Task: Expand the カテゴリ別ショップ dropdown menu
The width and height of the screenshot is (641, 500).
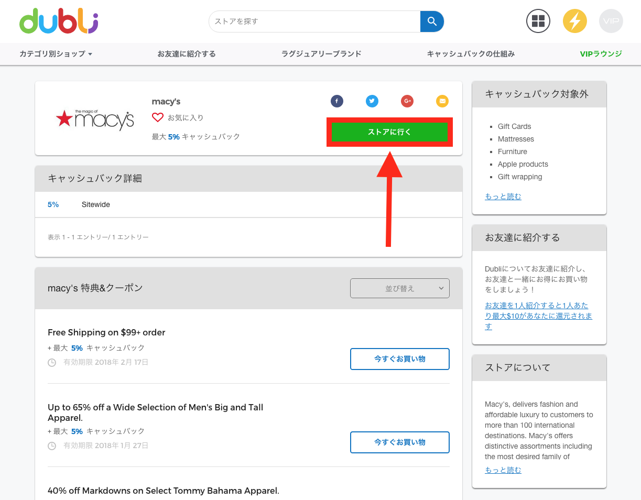Action: coord(56,54)
